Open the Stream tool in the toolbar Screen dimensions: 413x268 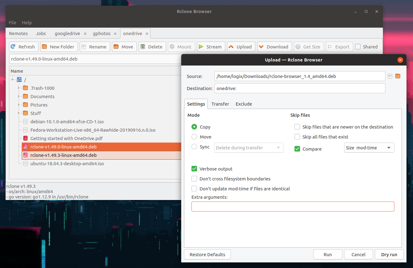[211, 47]
